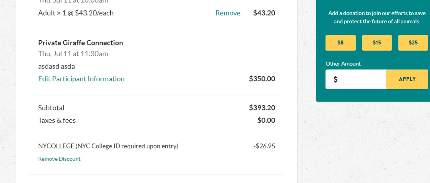Select the $8 donation button

pos(340,43)
